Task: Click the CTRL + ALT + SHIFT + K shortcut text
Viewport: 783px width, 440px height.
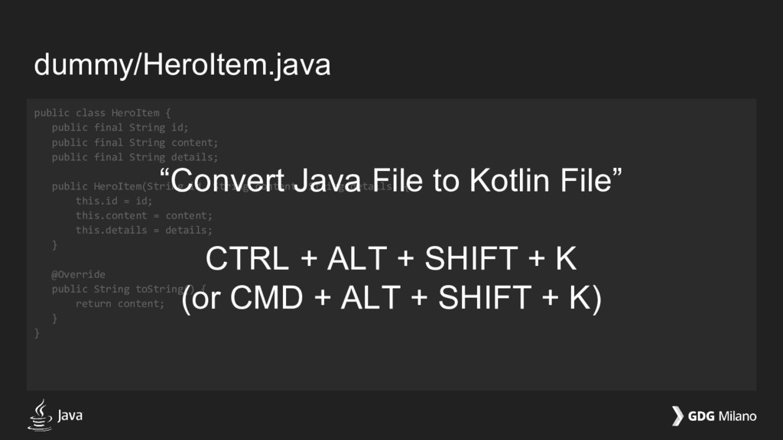Action: (391, 258)
